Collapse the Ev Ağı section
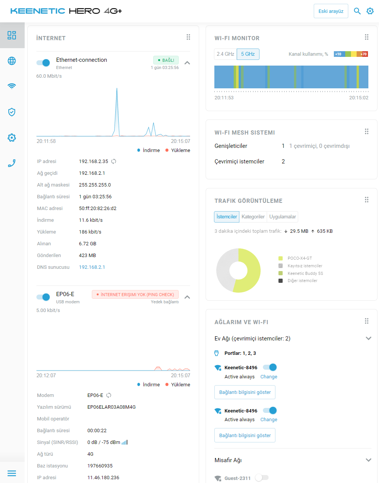This screenshot has width=379, height=483. pos(368,339)
